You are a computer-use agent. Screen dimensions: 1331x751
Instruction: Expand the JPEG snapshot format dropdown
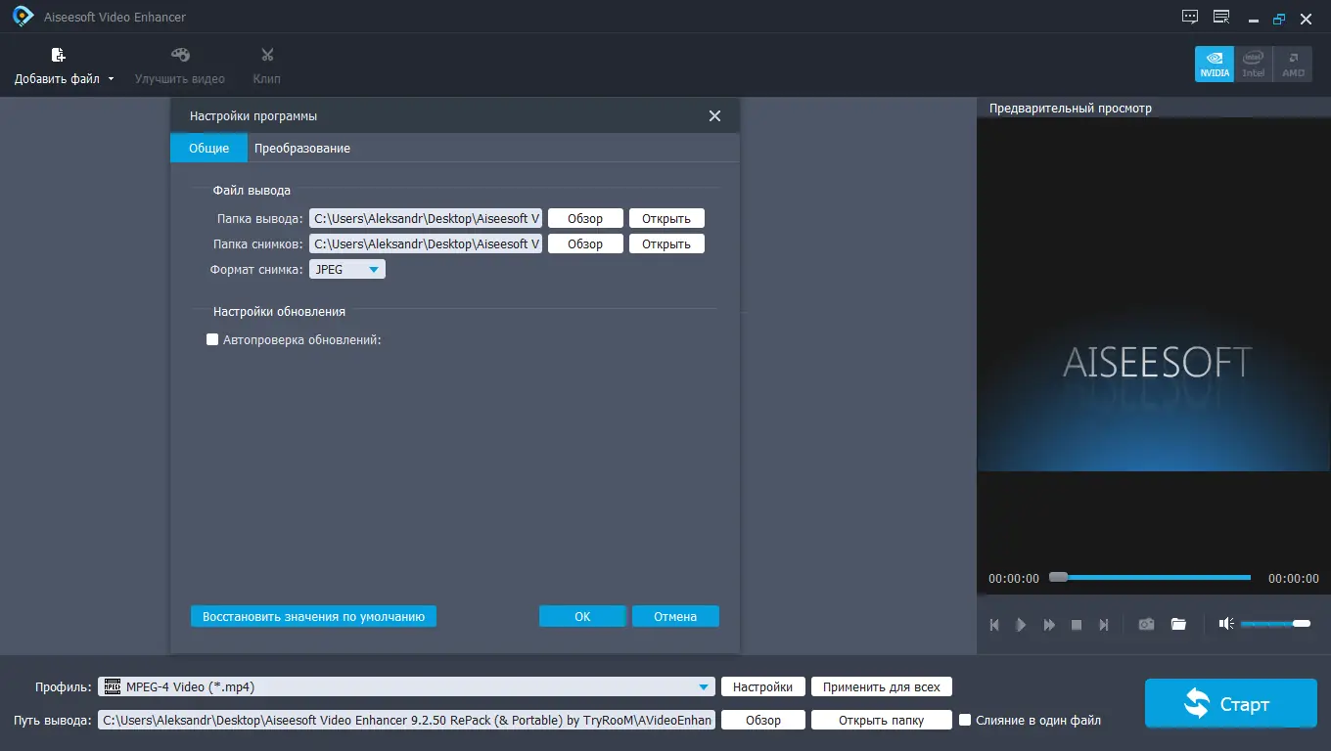pyautogui.click(x=347, y=269)
